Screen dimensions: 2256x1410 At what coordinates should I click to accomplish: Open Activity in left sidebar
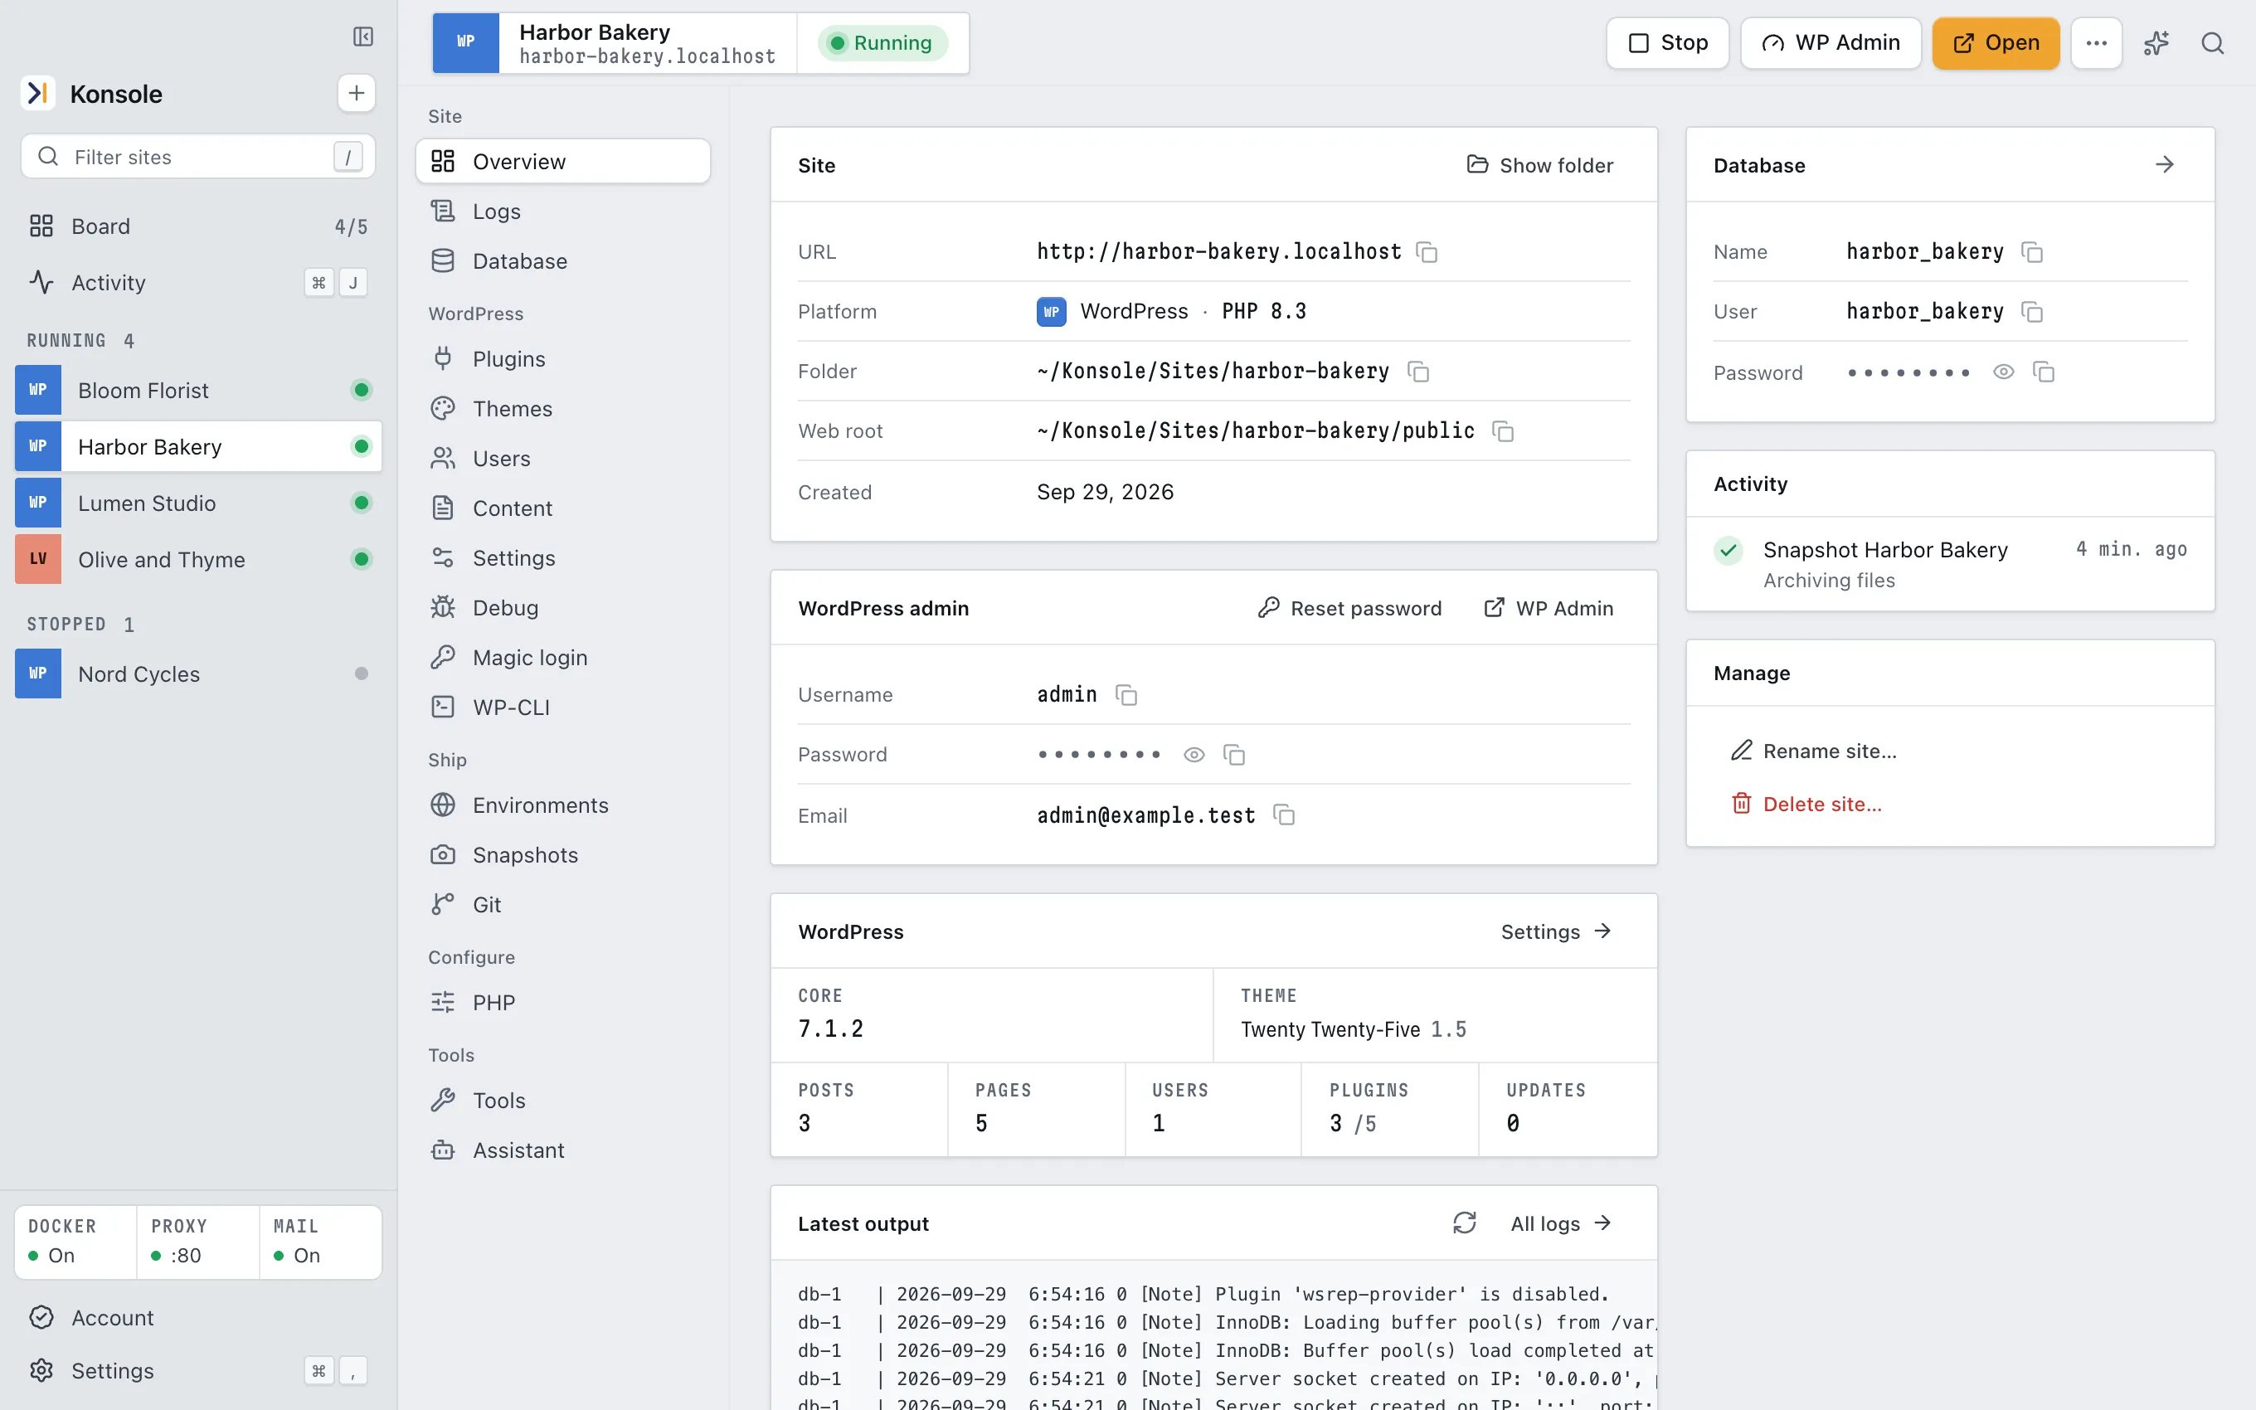pyautogui.click(x=197, y=283)
